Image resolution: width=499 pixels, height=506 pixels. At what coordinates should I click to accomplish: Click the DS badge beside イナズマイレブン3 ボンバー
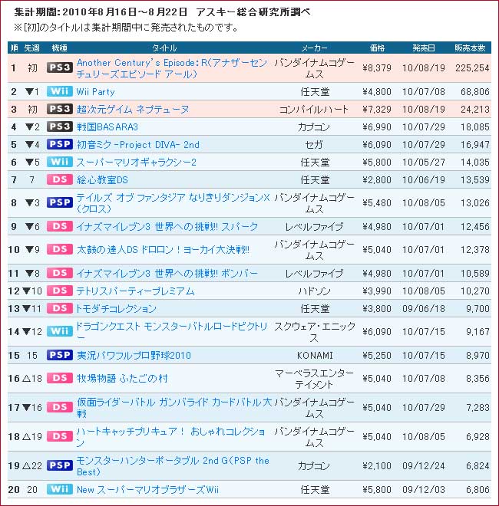tap(59, 274)
